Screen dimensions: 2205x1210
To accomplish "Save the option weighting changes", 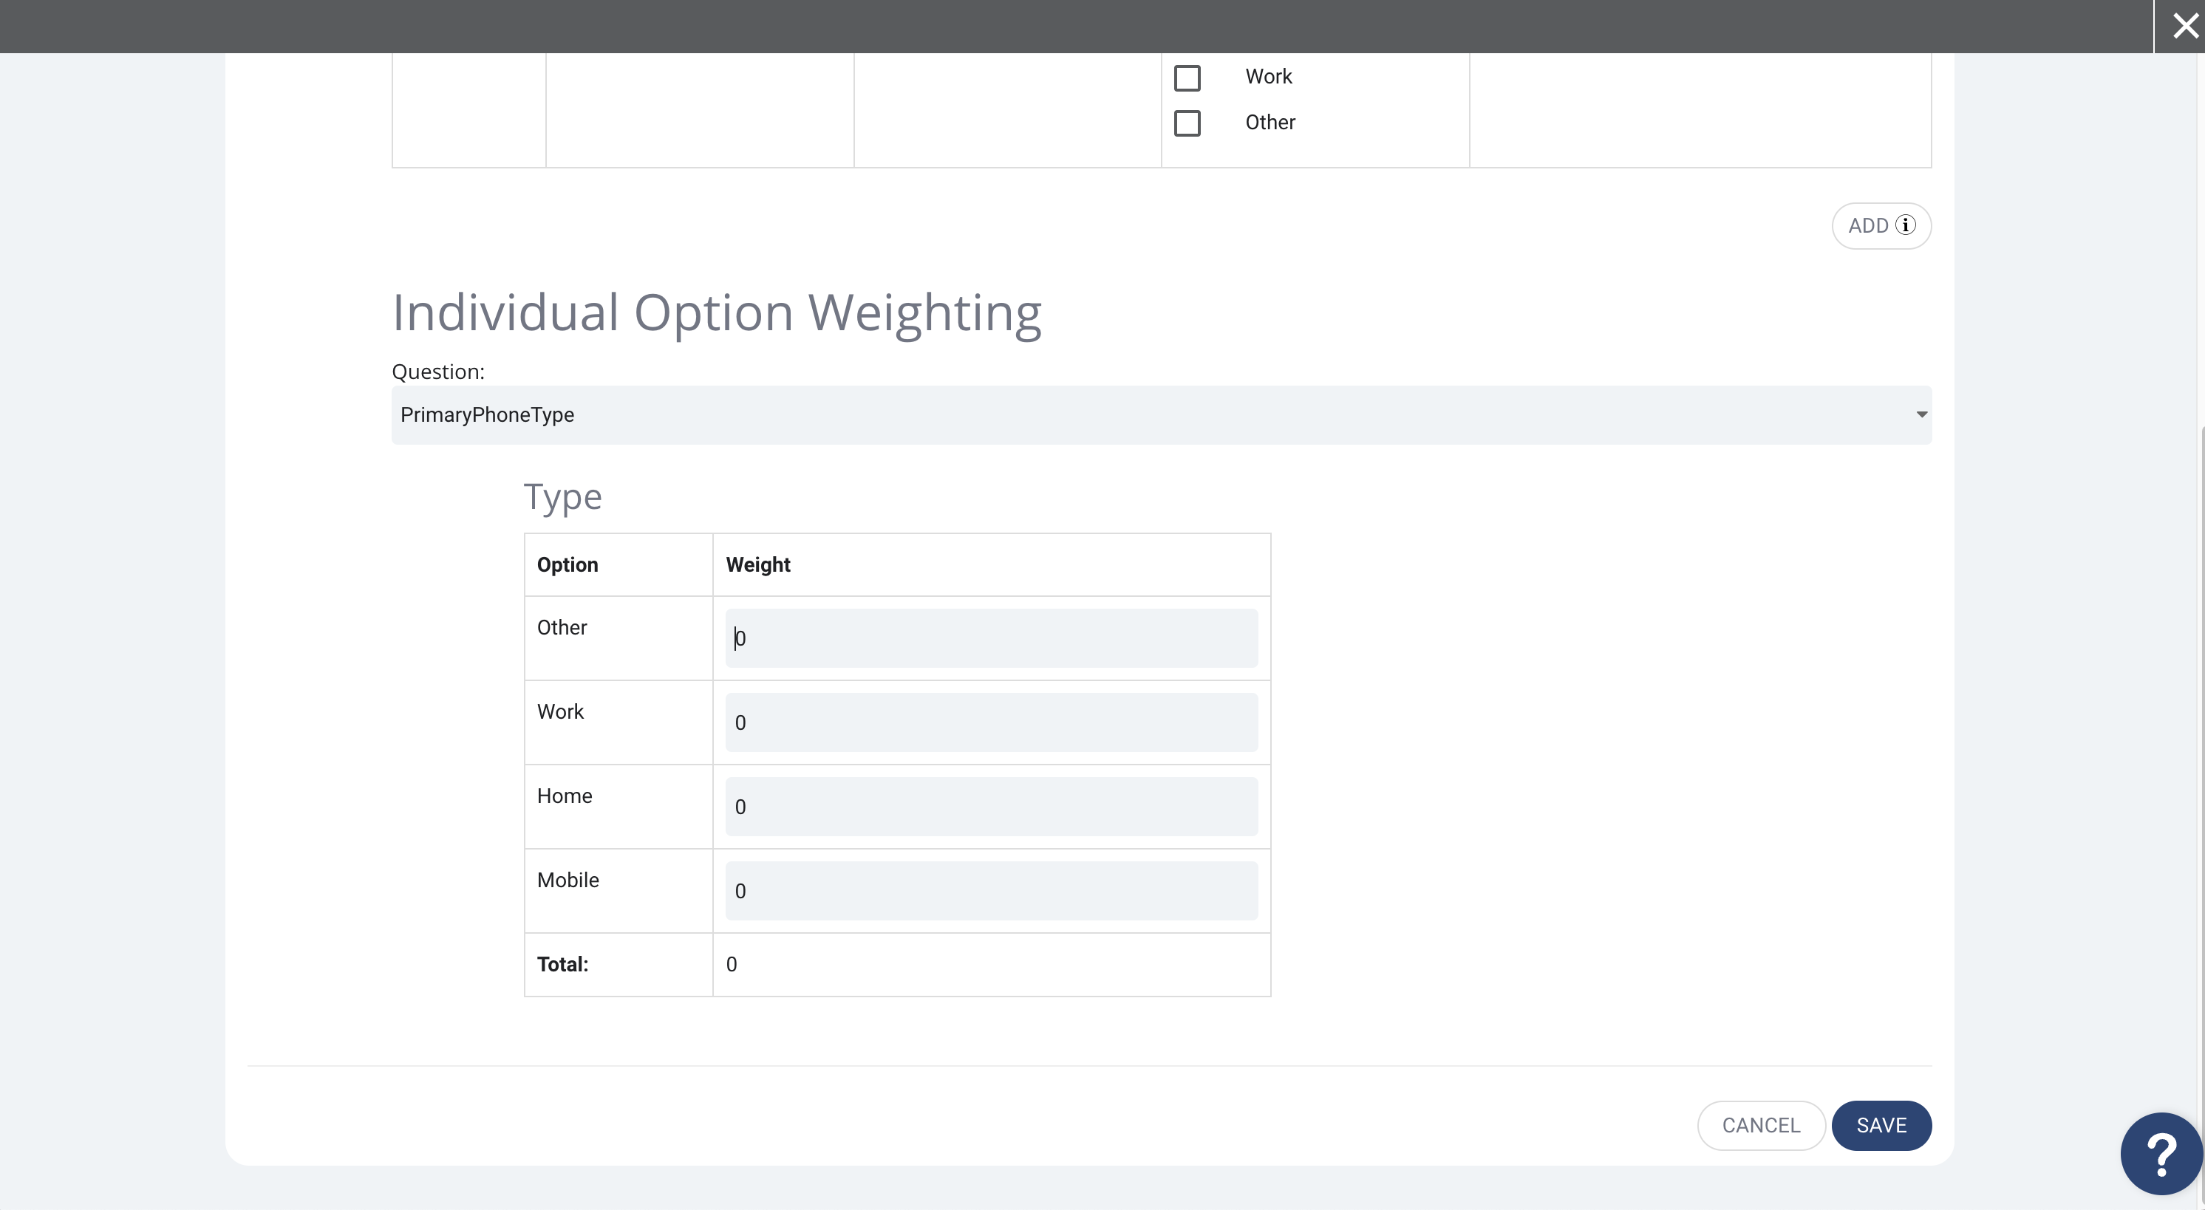I will 1881,1125.
